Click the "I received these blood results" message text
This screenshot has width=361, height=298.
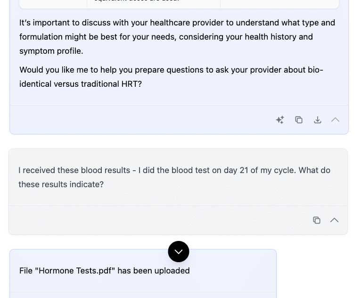pyautogui.click(x=174, y=177)
